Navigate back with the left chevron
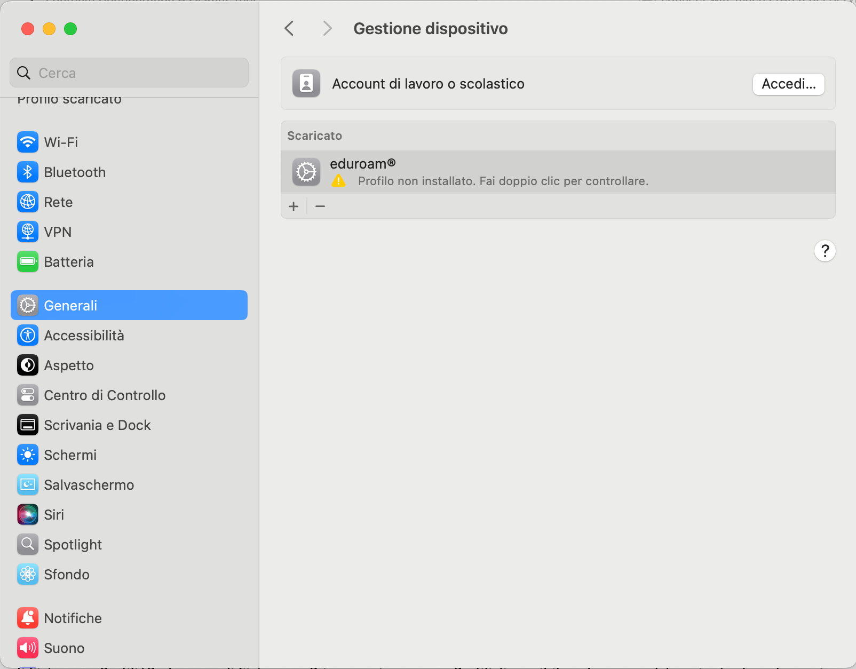Screen dimensions: 856x669 coord(289,28)
